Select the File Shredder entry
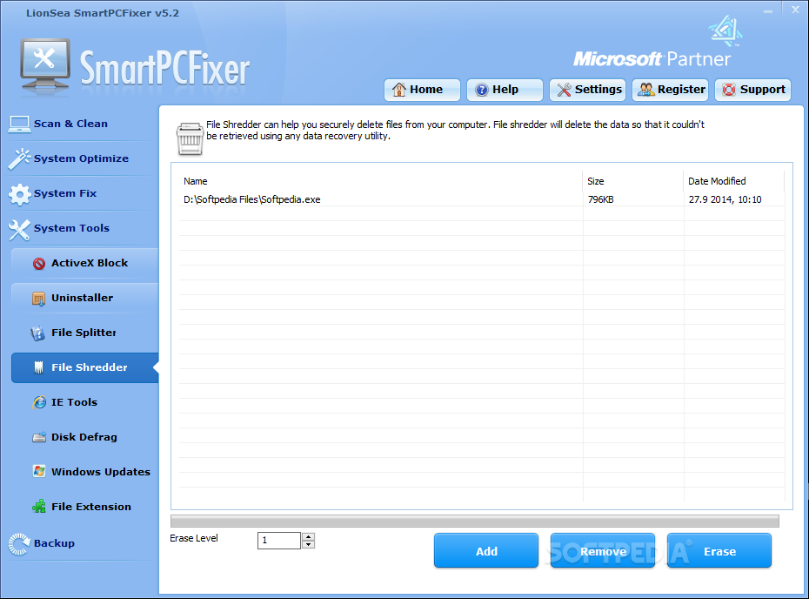This screenshot has height=599, width=809. (x=84, y=367)
